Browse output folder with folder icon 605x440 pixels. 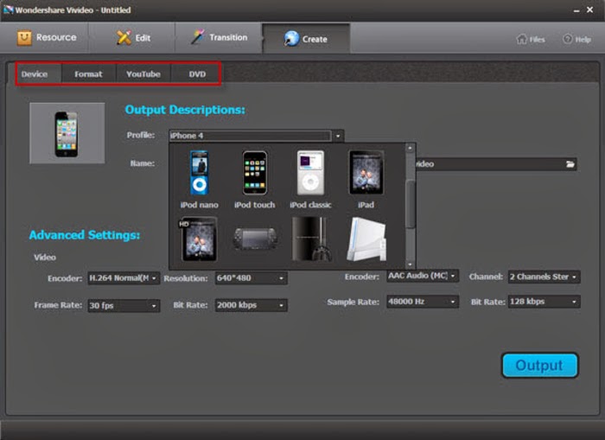[570, 164]
